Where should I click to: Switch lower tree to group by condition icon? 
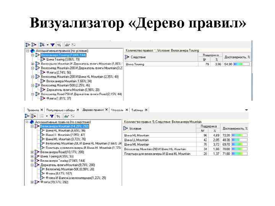pyautogui.click(x=27, y=116)
